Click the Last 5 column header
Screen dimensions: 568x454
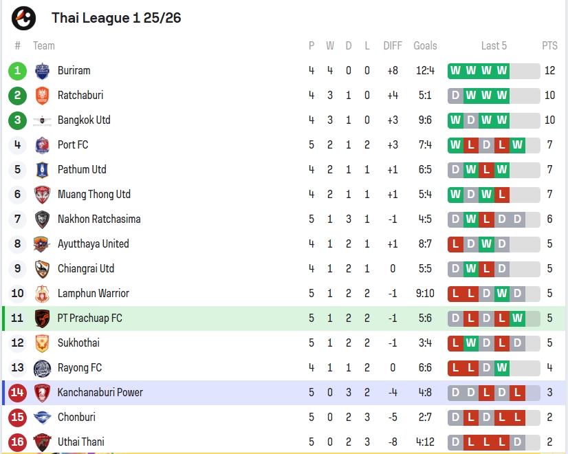tap(494, 45)
